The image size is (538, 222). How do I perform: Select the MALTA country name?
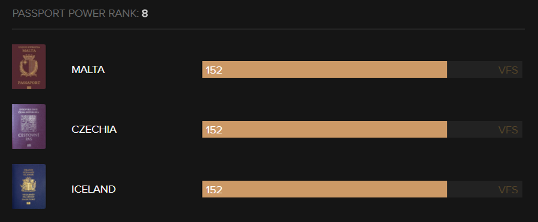(x=88, y=70)
